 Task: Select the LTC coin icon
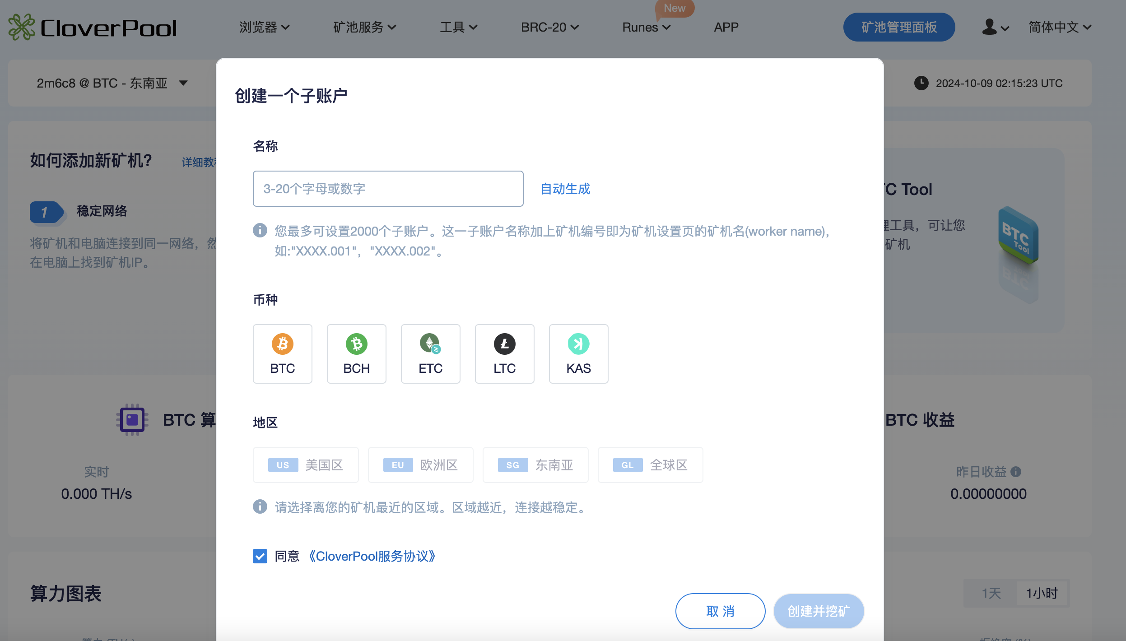click(x=504, y=353)
